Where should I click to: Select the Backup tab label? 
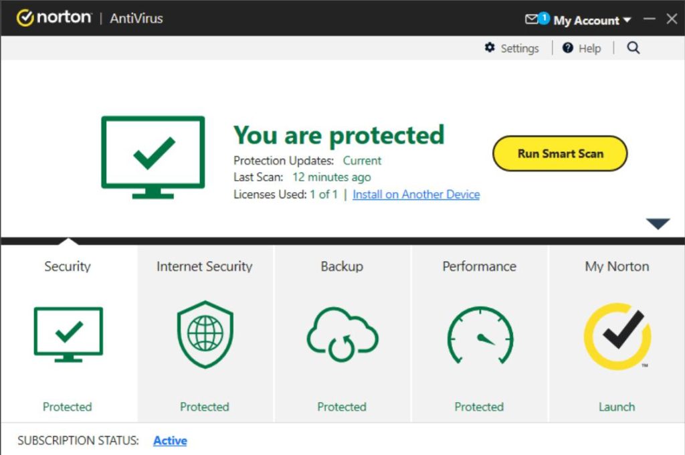tap(342, 266)
